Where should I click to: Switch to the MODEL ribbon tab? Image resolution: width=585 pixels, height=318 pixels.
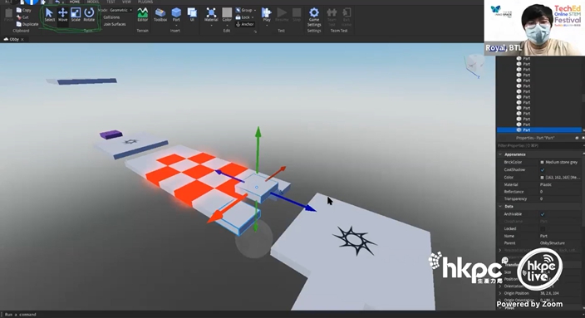(93, 2)
